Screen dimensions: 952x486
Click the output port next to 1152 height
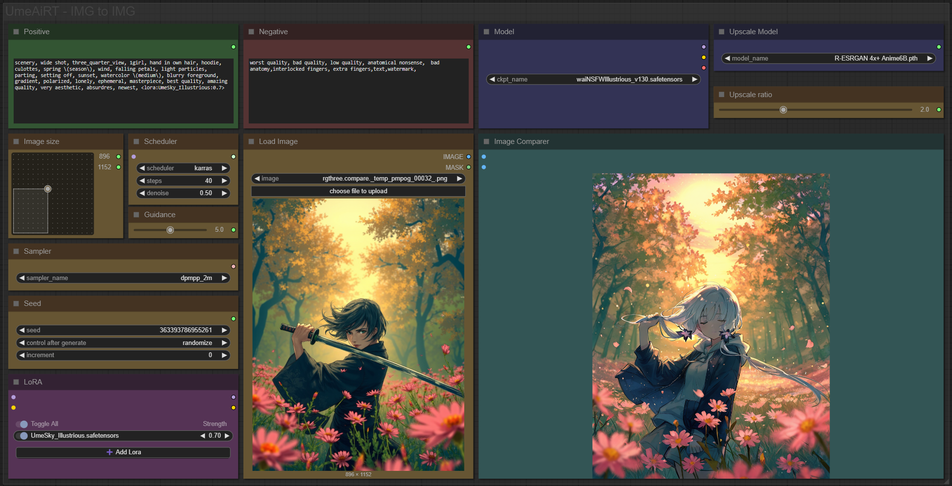pyautogui.click(x=119, y=167)
